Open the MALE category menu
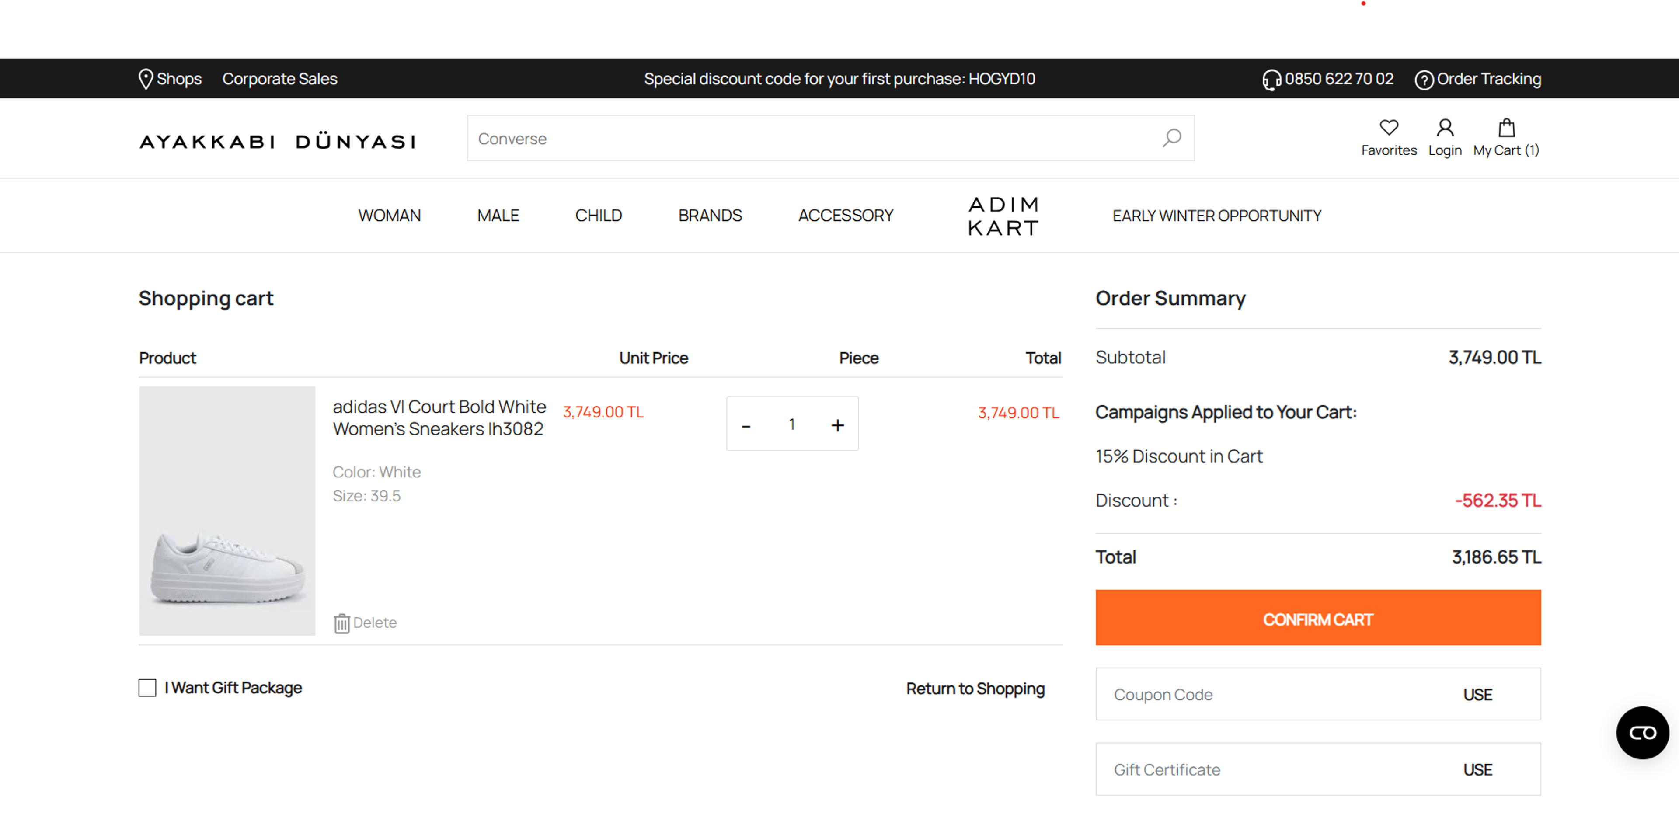Viewport: 1679px width, 821px height. (497, 216)
